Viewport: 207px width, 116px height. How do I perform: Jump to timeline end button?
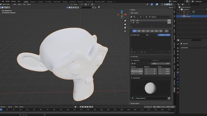tap(92, 107)
